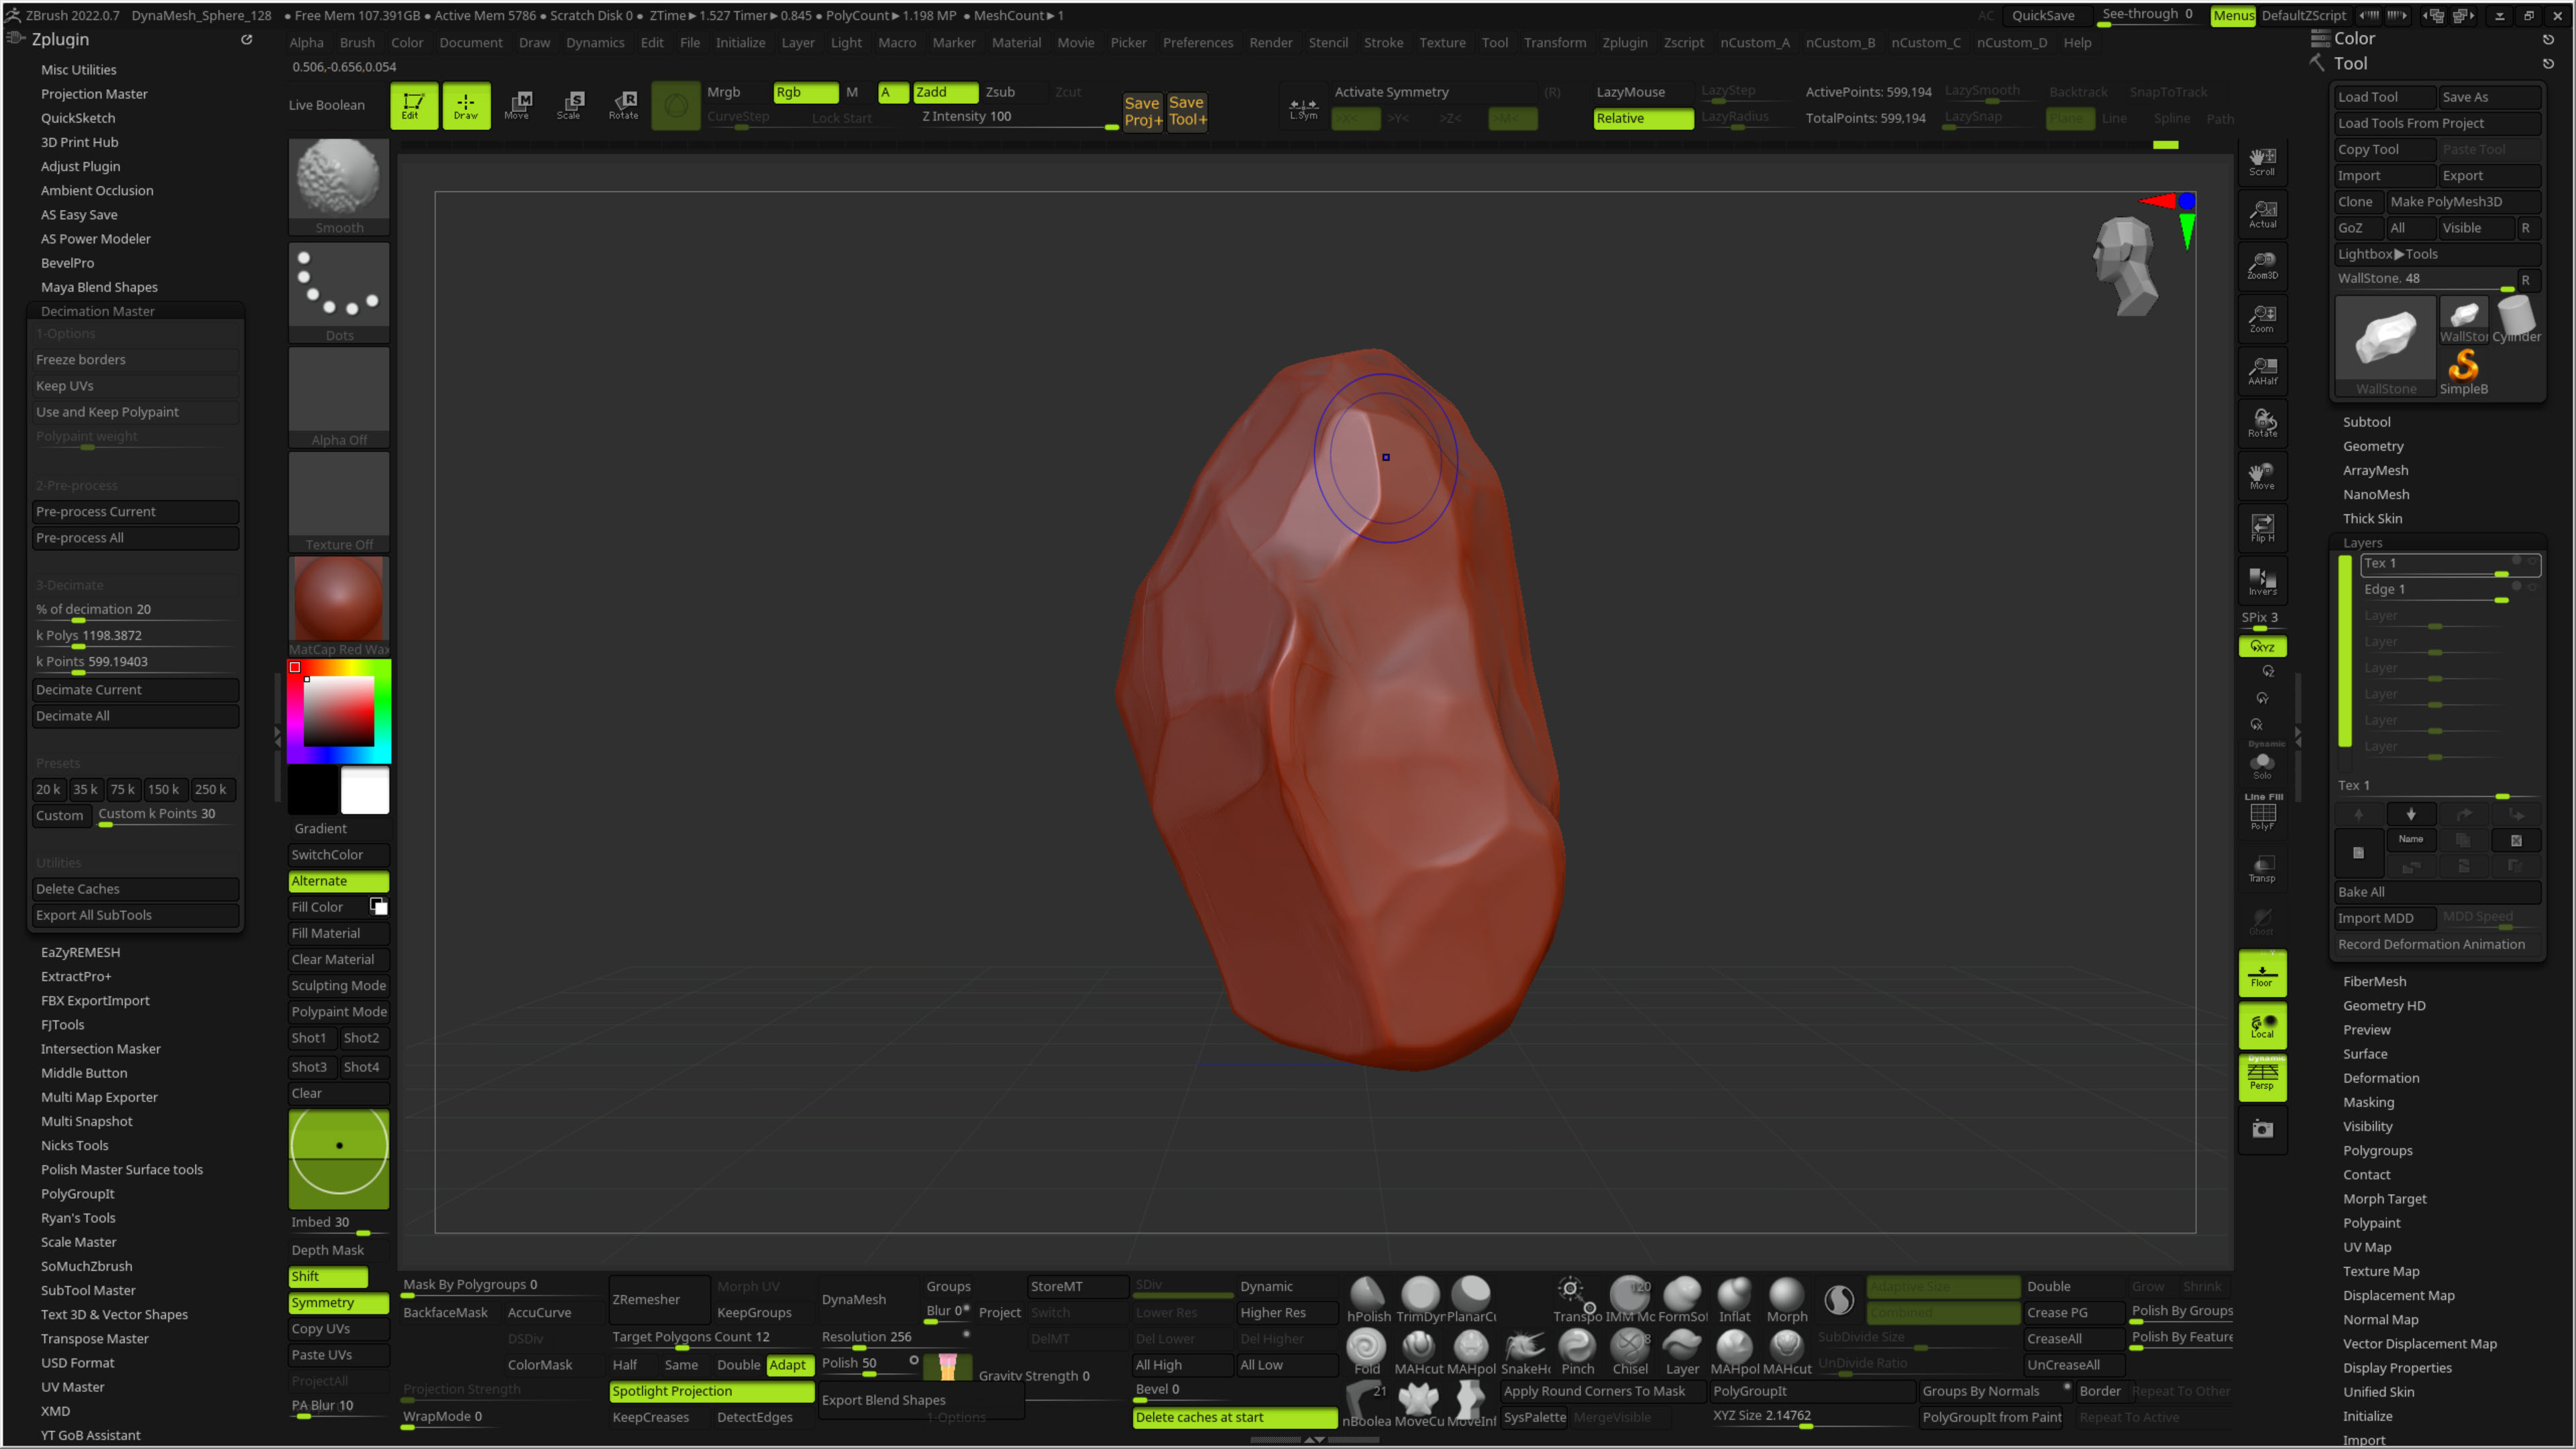Click Decimate Current button
2576x1449 pixels.
click(135, 690)
